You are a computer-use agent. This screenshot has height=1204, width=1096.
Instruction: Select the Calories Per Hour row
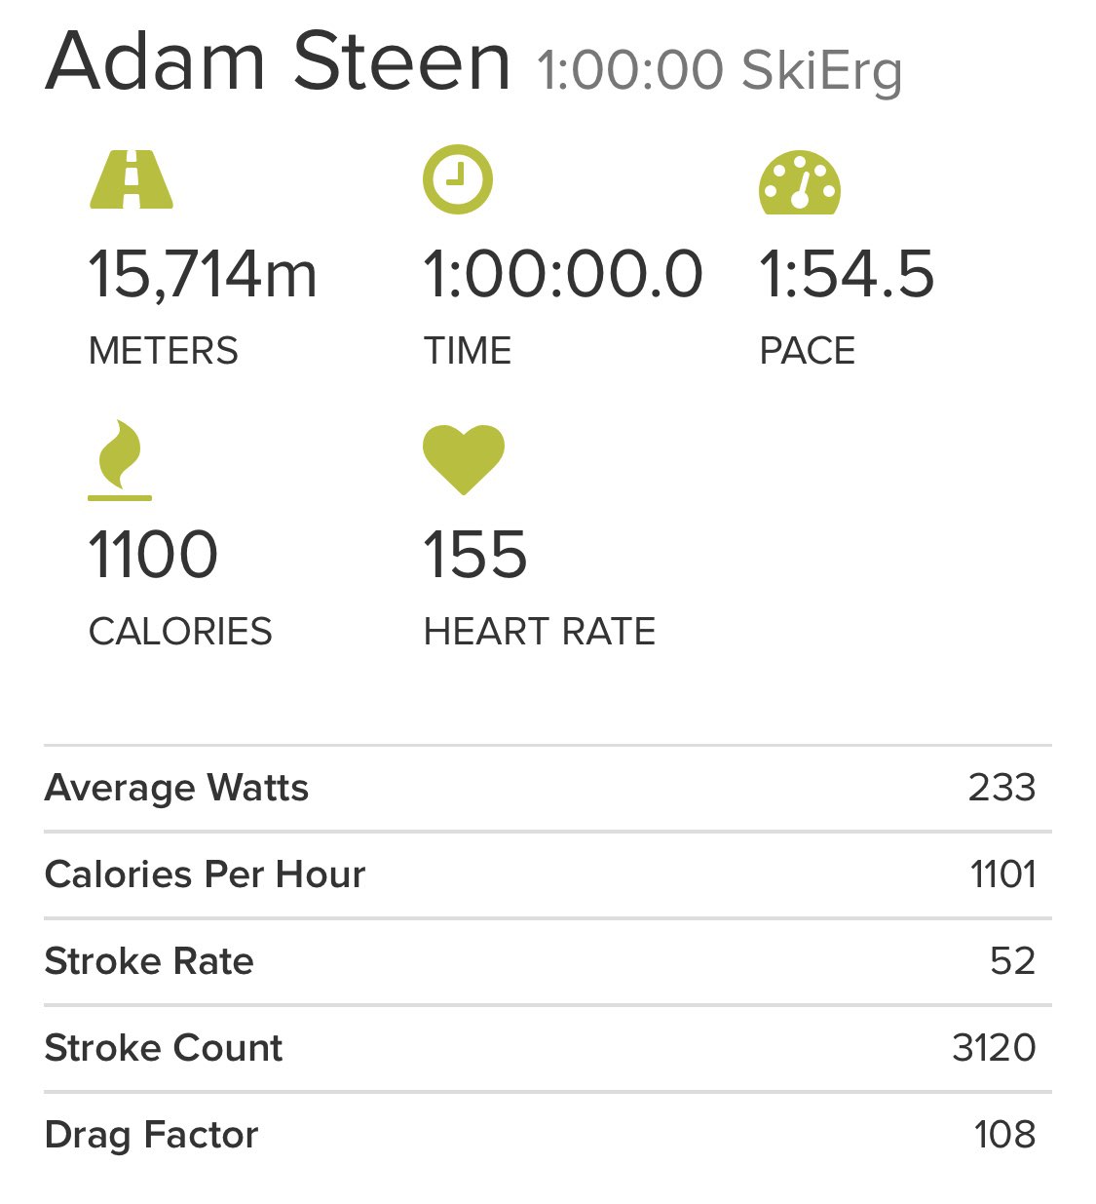pyautogui.click(x=548, y=874)
